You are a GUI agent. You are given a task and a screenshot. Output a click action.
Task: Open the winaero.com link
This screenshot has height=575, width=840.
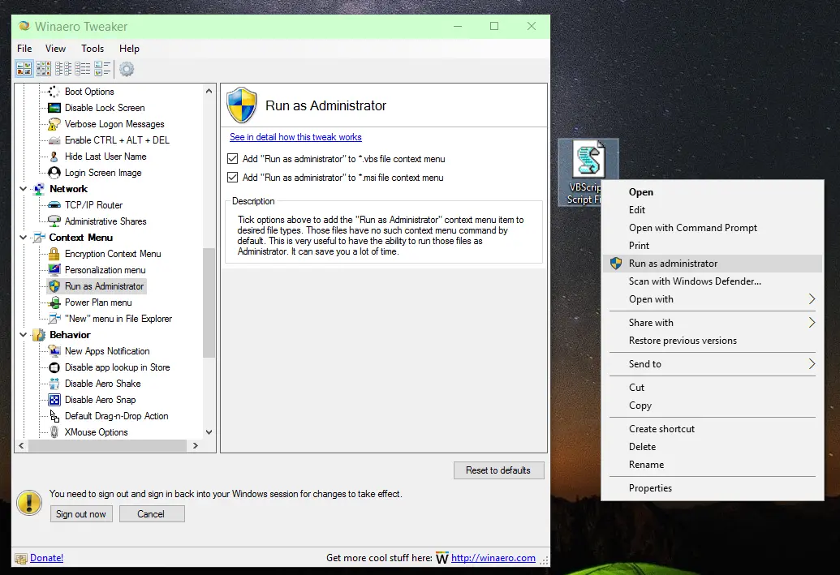coord(493,558)
